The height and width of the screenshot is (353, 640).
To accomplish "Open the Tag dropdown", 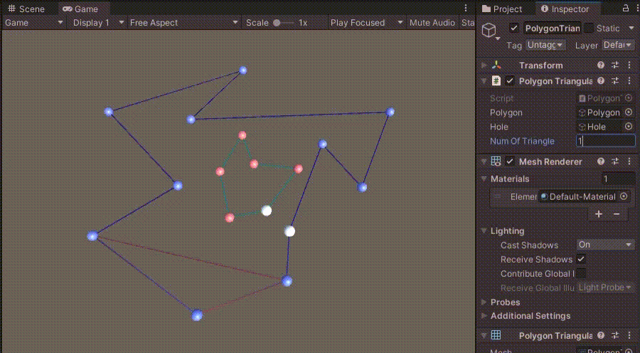I will [x=545, y=45].
